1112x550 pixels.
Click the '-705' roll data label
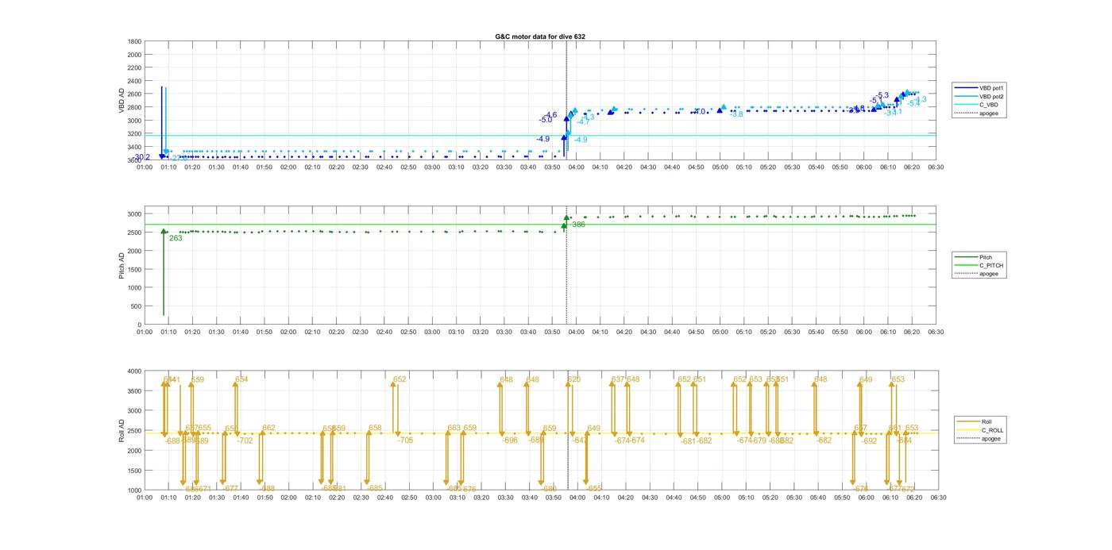(405, 440)
